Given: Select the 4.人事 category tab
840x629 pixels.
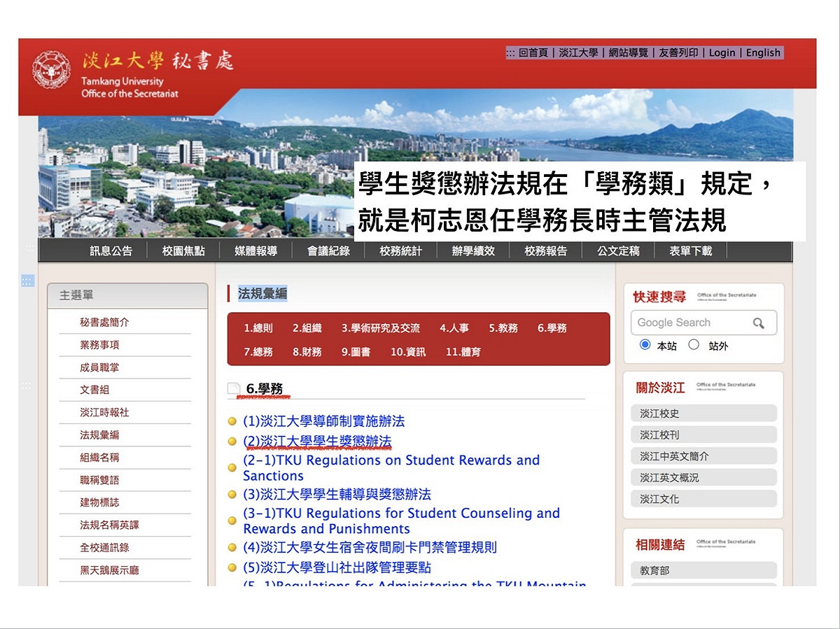Looking at the screenshot, I should click(x=454, y=328).
